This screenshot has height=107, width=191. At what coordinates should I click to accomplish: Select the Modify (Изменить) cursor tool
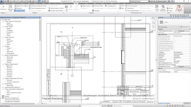[3, 7]
